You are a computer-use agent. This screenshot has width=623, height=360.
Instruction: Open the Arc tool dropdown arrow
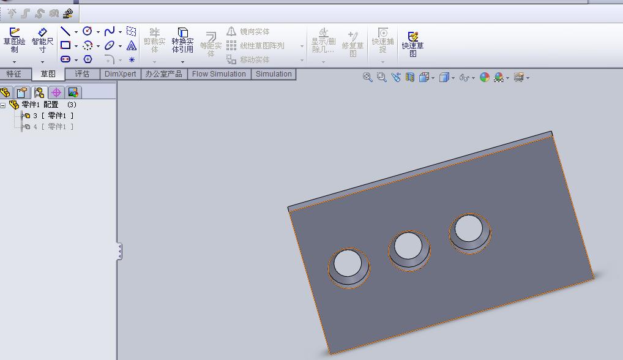tap(98, 46)
